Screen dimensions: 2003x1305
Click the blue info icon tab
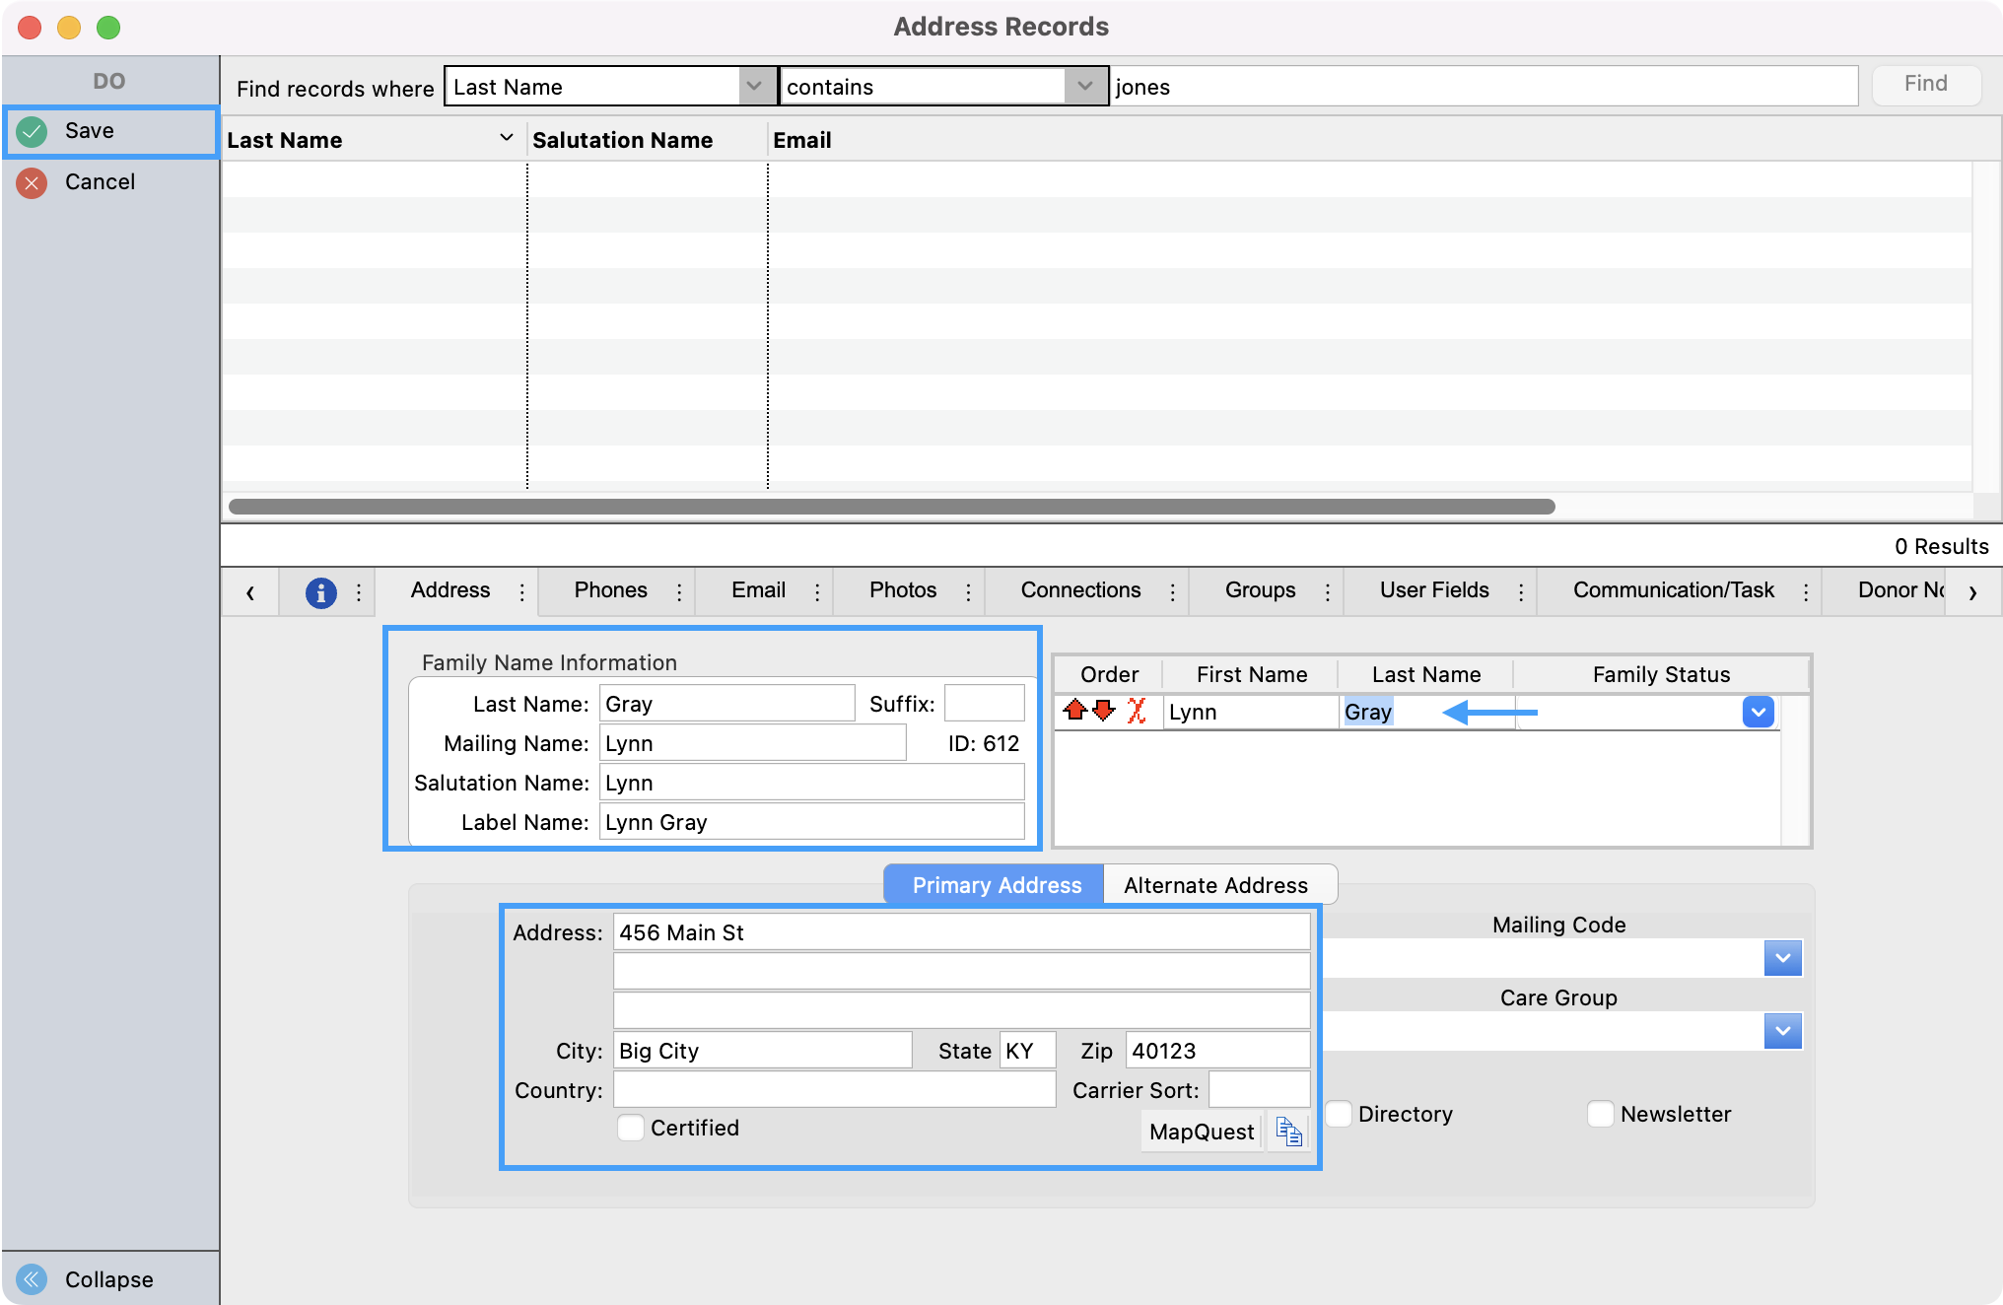320,591
